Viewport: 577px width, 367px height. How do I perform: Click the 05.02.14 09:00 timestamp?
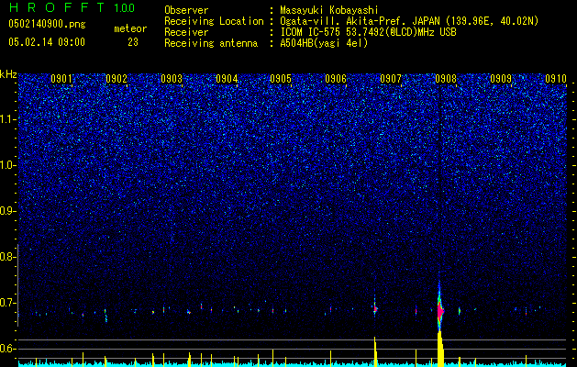click(47, 42)
